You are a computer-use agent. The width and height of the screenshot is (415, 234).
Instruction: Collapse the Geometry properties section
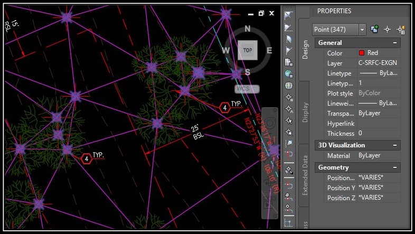coord(395,167)
